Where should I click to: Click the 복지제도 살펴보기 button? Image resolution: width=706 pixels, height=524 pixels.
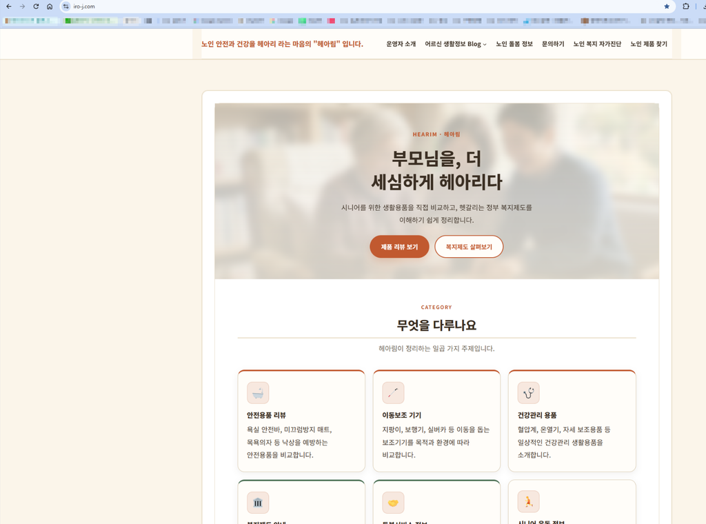(469, 247)
